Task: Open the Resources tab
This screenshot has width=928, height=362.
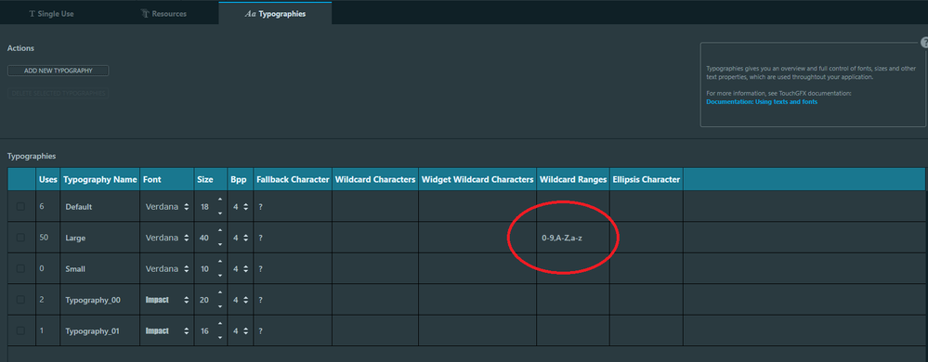Action: 163,14
